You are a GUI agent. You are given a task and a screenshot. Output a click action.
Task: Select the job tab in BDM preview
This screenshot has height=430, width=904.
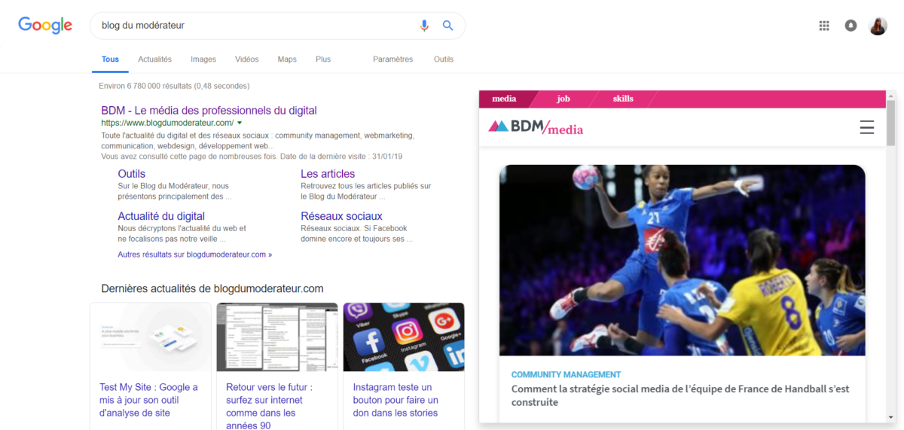[563, 99]
